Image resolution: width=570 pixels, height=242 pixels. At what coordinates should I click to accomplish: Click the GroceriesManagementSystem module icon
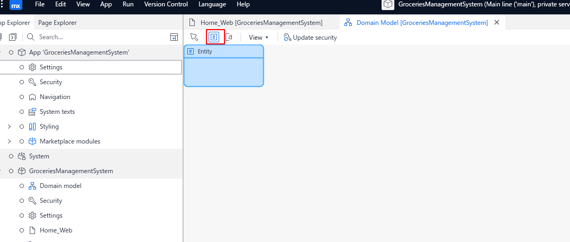click(22, 171)
